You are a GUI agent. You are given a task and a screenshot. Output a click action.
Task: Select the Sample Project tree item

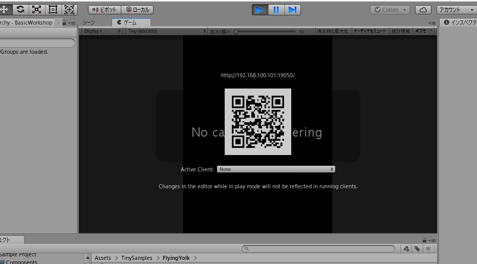point(17,255)
